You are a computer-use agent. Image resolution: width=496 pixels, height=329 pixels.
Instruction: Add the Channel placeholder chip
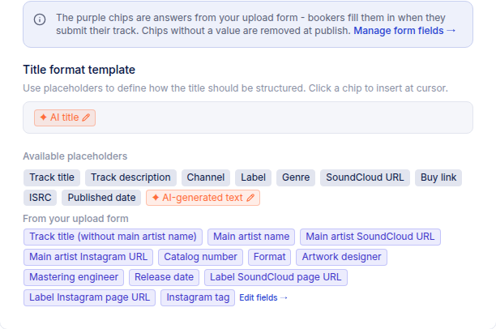pos(206,177)
